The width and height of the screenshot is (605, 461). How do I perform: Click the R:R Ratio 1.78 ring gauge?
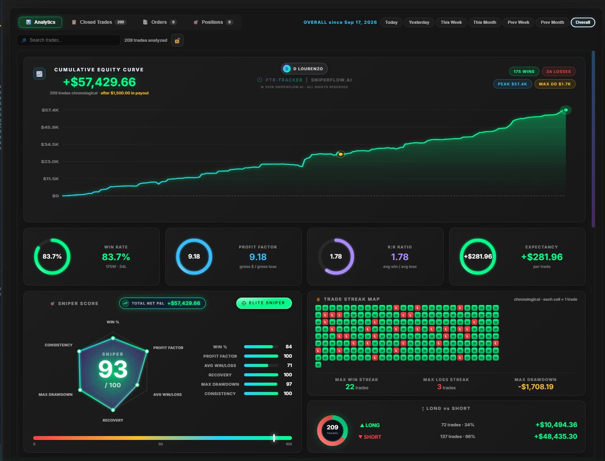pos(336,256)
